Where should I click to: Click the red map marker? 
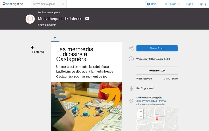(157, 118)
